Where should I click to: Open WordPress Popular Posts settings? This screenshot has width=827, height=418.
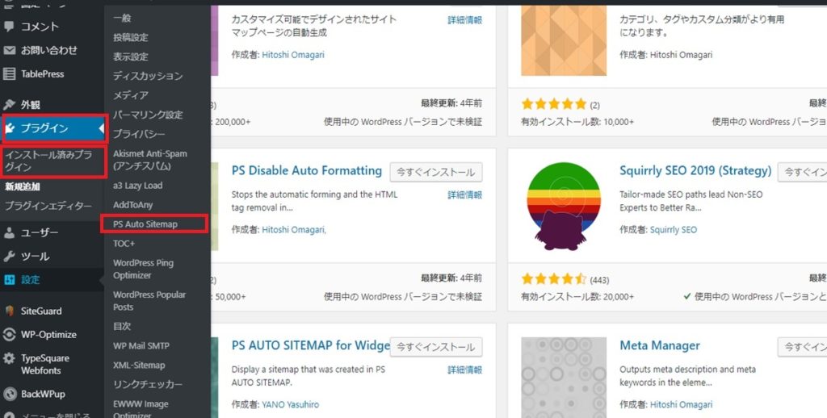pyautogui.click(x=149, y=300)
